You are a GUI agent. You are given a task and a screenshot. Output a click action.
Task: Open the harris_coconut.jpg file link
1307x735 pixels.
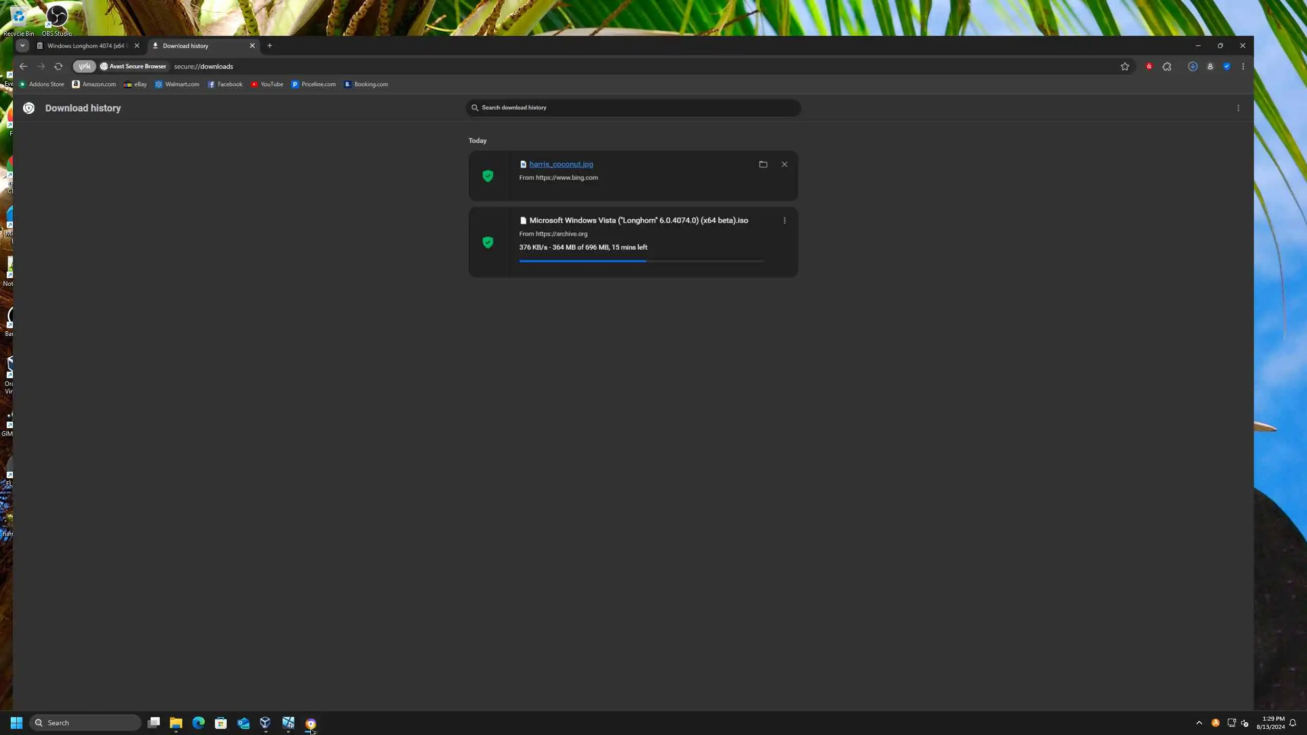tap(561, 164)
